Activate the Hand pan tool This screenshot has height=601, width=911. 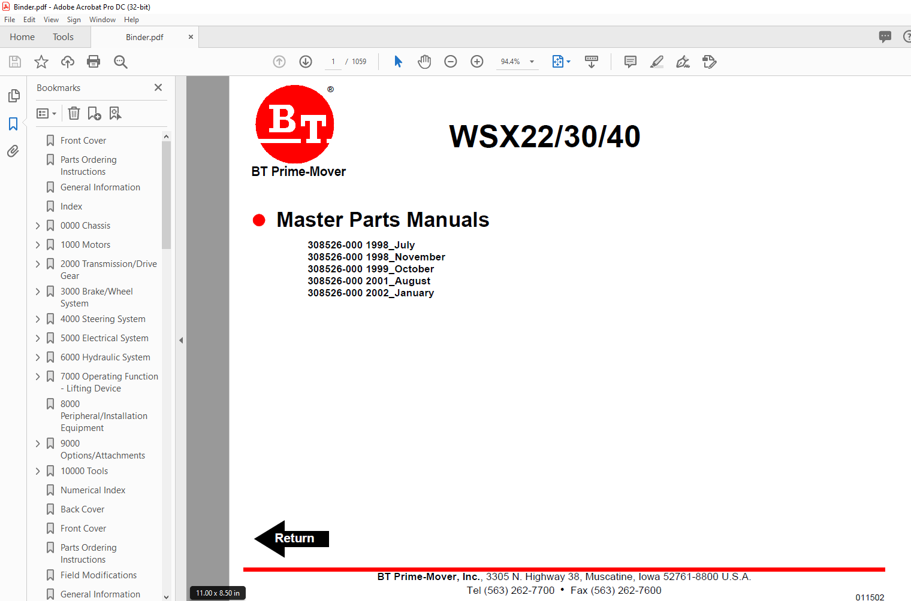point(424,62)
